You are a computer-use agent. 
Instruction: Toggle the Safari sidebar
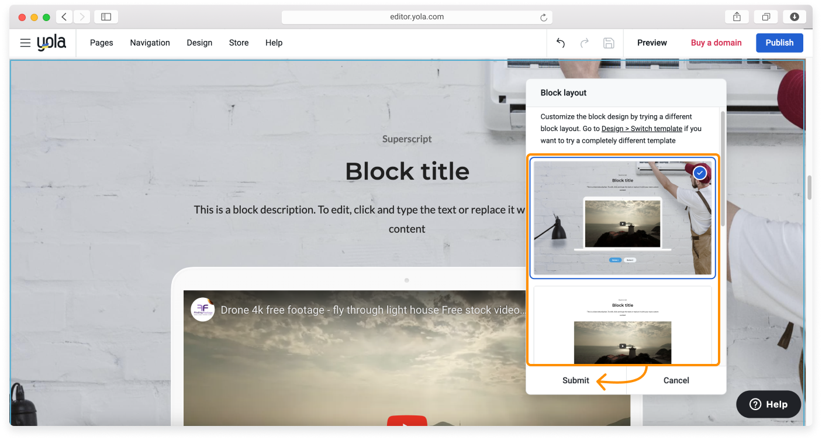pos(106,17)
